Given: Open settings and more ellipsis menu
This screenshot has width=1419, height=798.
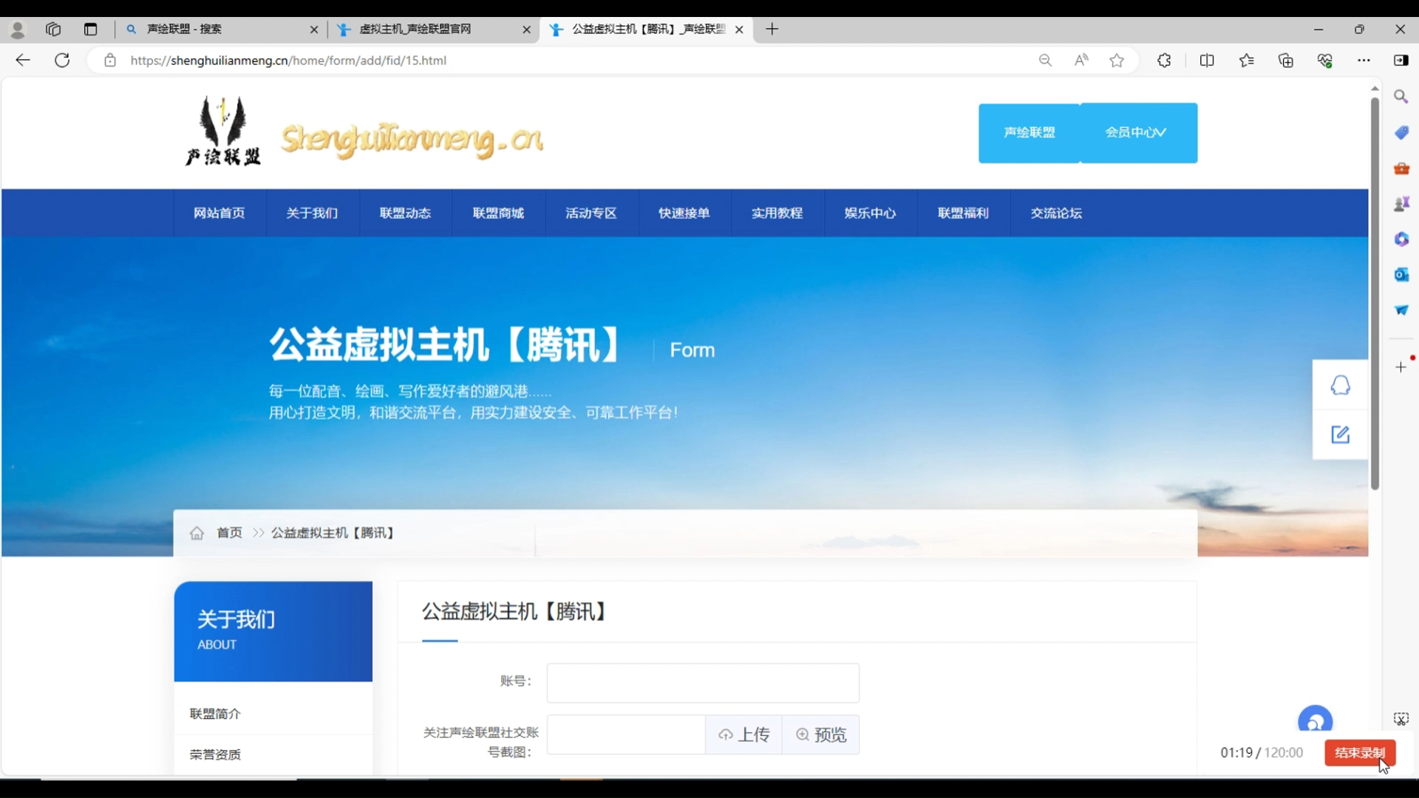Looking at the screenshot, I should (x=1364, y=61).
